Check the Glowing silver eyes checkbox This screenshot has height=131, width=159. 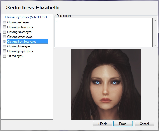pyautogui.click(x=4, y=32)
